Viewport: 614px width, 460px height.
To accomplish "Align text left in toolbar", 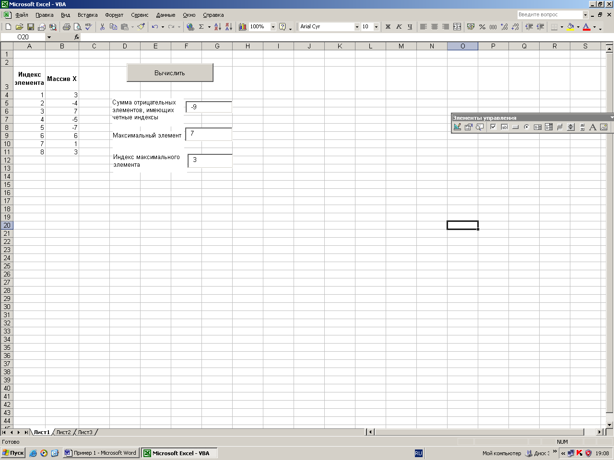I will click(423, 27).
